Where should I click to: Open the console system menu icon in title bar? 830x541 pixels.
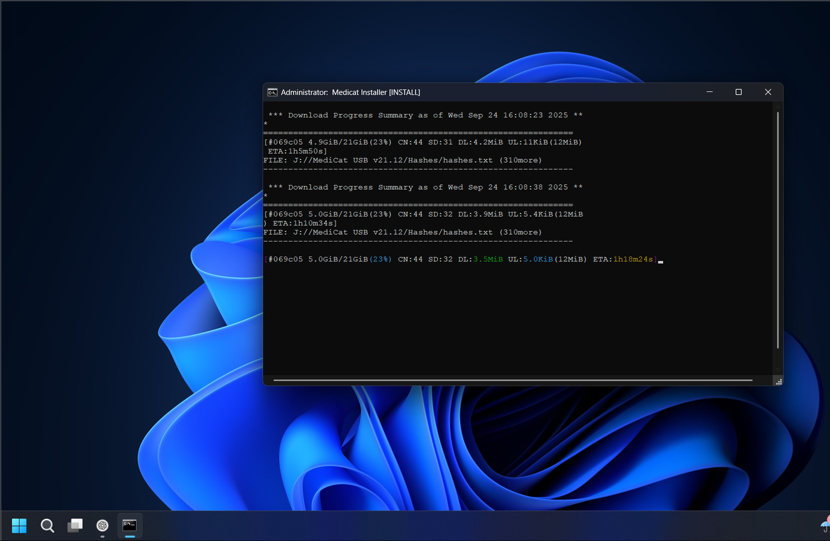coord(272,92)
